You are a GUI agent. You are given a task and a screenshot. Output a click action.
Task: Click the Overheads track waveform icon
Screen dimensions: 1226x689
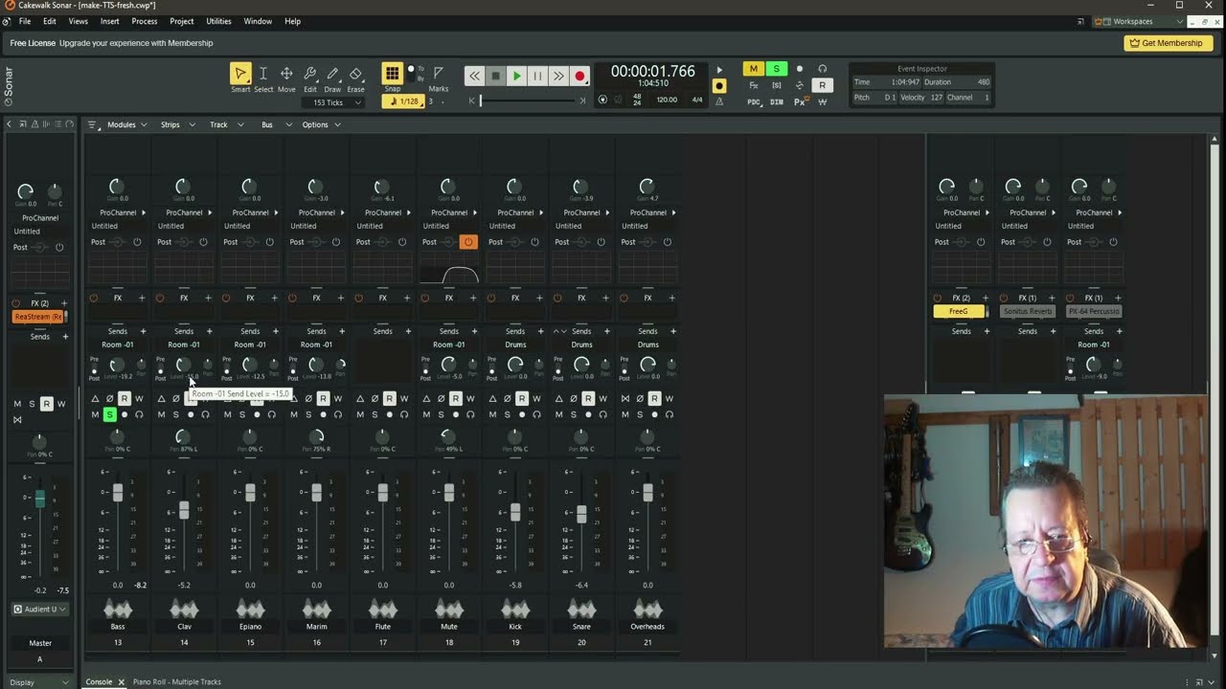[x=647, y=609]
